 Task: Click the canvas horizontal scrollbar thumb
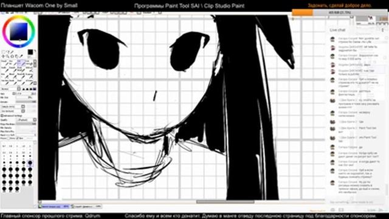(225, 202)
